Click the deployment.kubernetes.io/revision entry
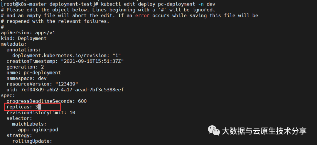 (x=67, y=55)
